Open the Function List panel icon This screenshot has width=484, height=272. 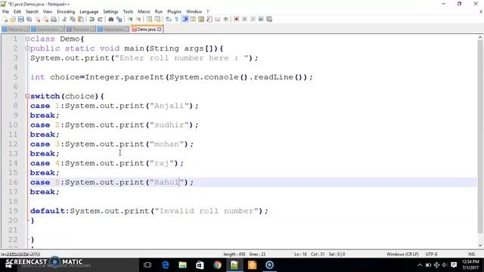pos(209,19)
